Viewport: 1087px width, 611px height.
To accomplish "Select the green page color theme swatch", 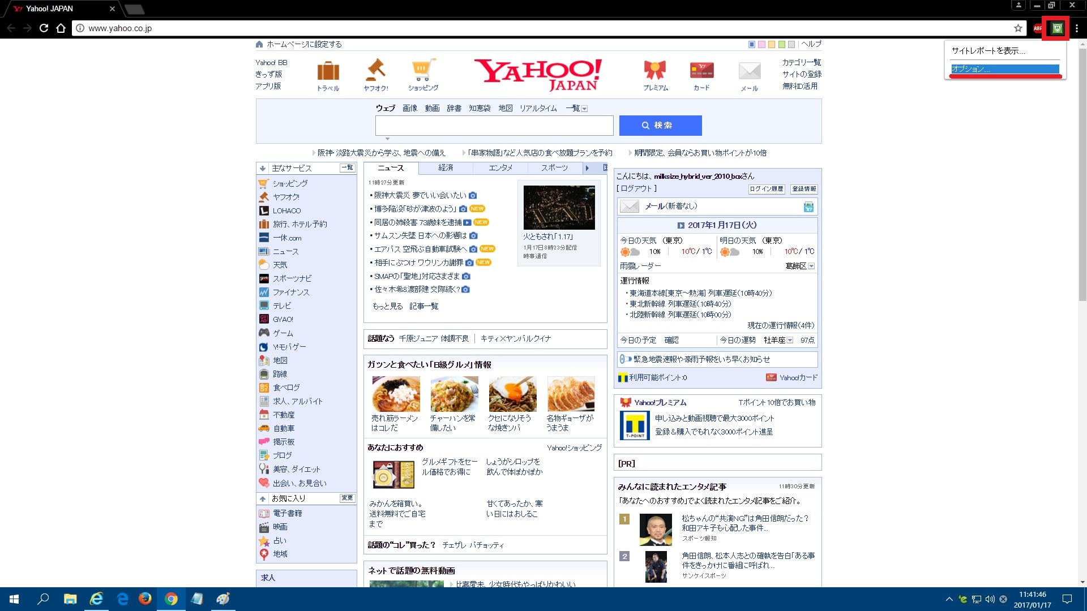I will [x=782, y=44].
